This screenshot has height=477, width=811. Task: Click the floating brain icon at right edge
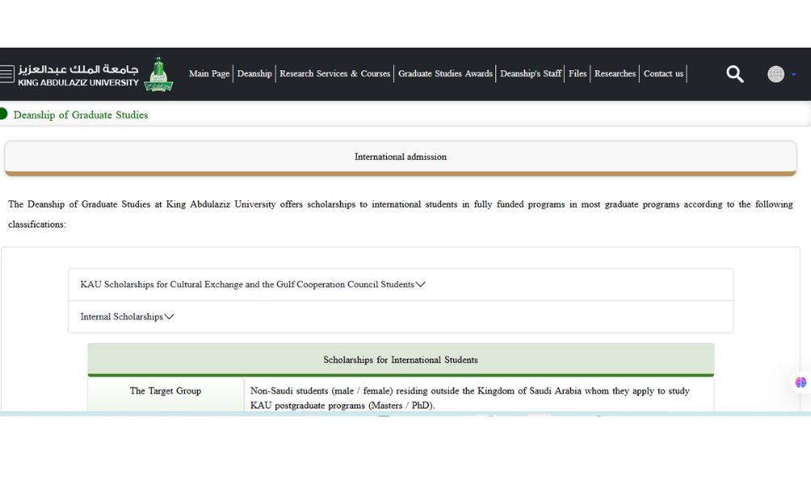800,383
